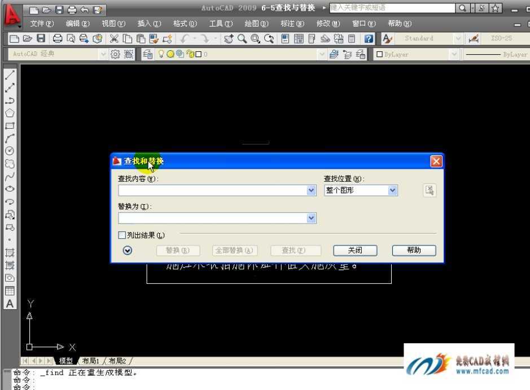Click the Plot printer icon in Standard toolbar

(58, 38)
